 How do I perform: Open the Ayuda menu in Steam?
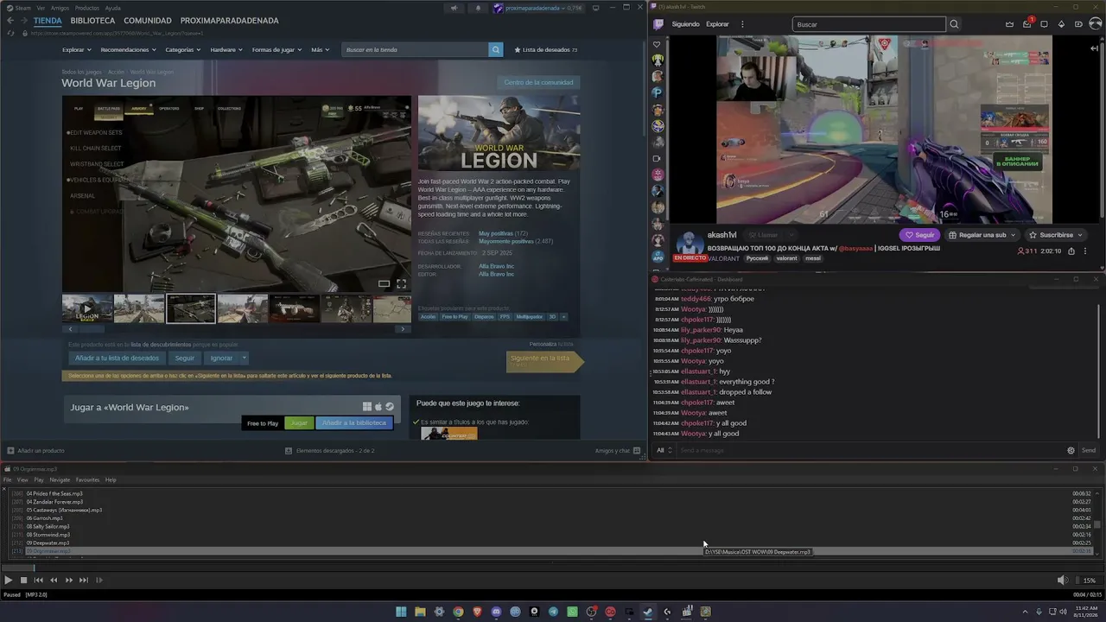pos(113,8)
